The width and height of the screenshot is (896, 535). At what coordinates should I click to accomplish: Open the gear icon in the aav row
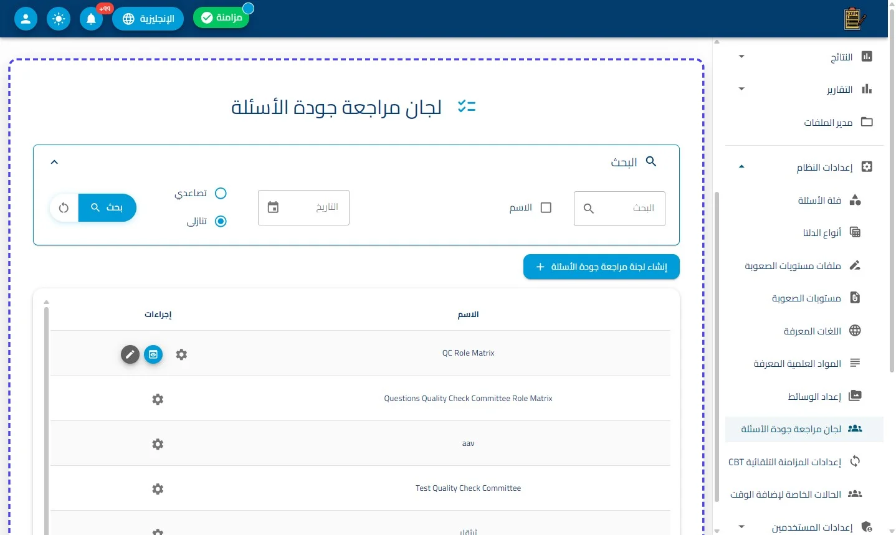point(158,444)
